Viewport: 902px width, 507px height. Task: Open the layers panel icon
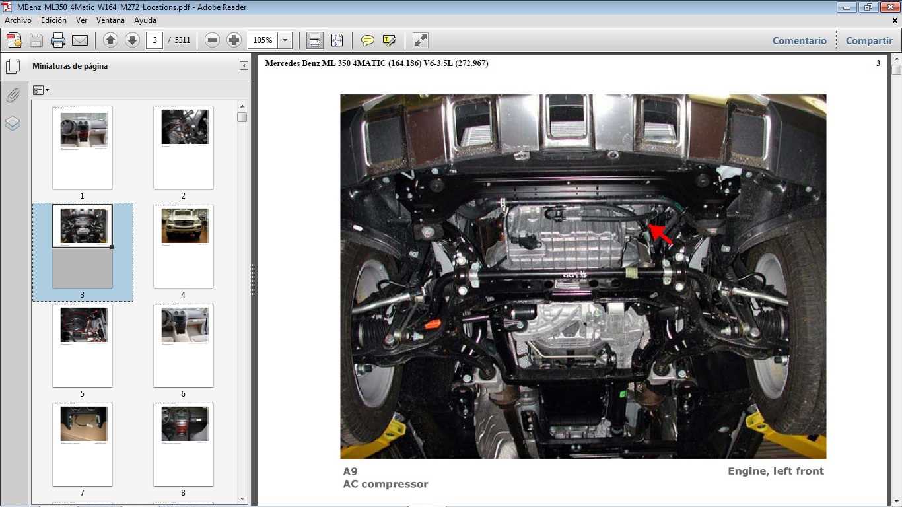pyautogui.click(x=13, y=123)
